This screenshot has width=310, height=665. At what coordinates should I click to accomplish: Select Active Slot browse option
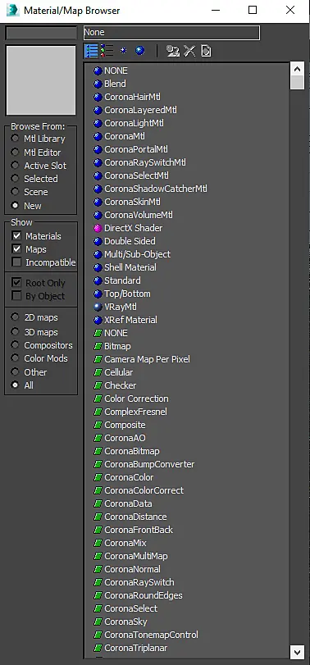tap(16, 166)
